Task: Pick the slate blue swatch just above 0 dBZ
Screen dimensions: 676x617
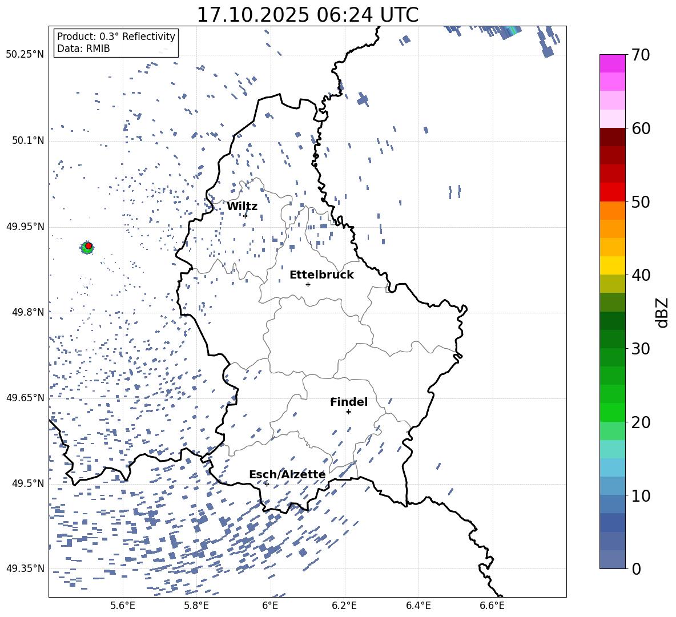Action: pos(612,559)
